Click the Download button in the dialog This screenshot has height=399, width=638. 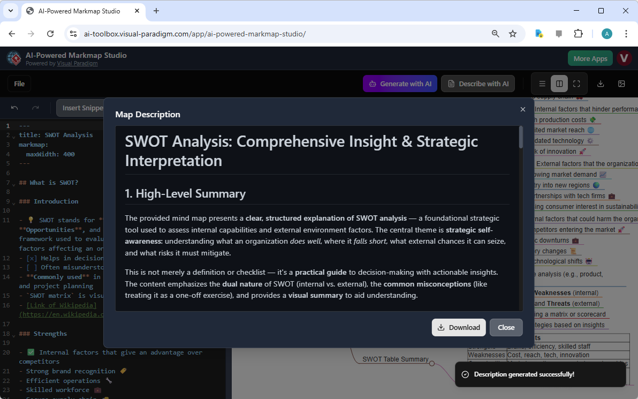click(459, 327)
